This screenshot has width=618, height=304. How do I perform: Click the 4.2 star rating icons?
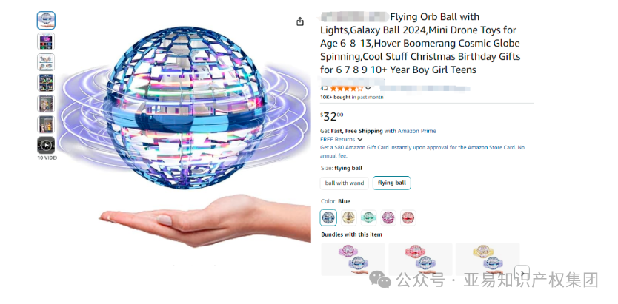tap(346, 89)
